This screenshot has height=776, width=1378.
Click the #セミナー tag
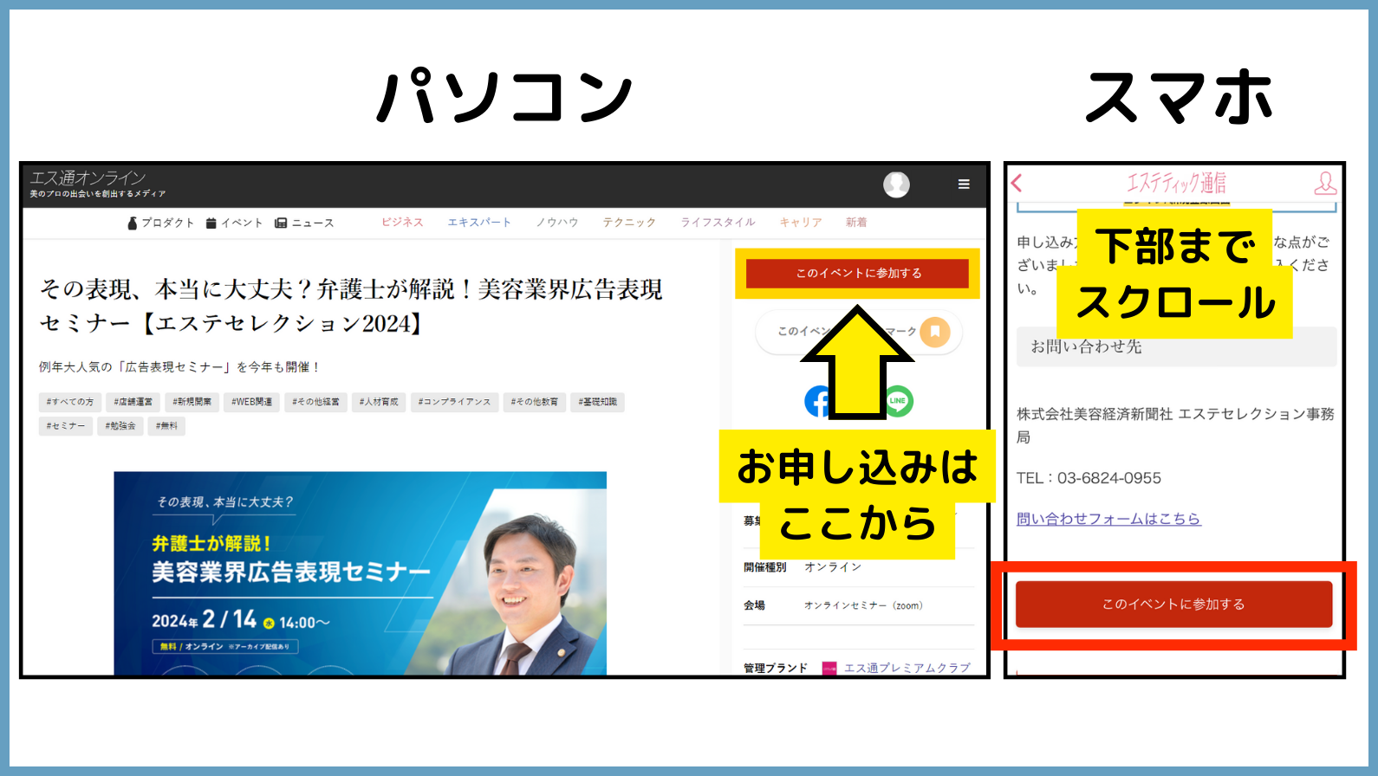tap(66, 426)
